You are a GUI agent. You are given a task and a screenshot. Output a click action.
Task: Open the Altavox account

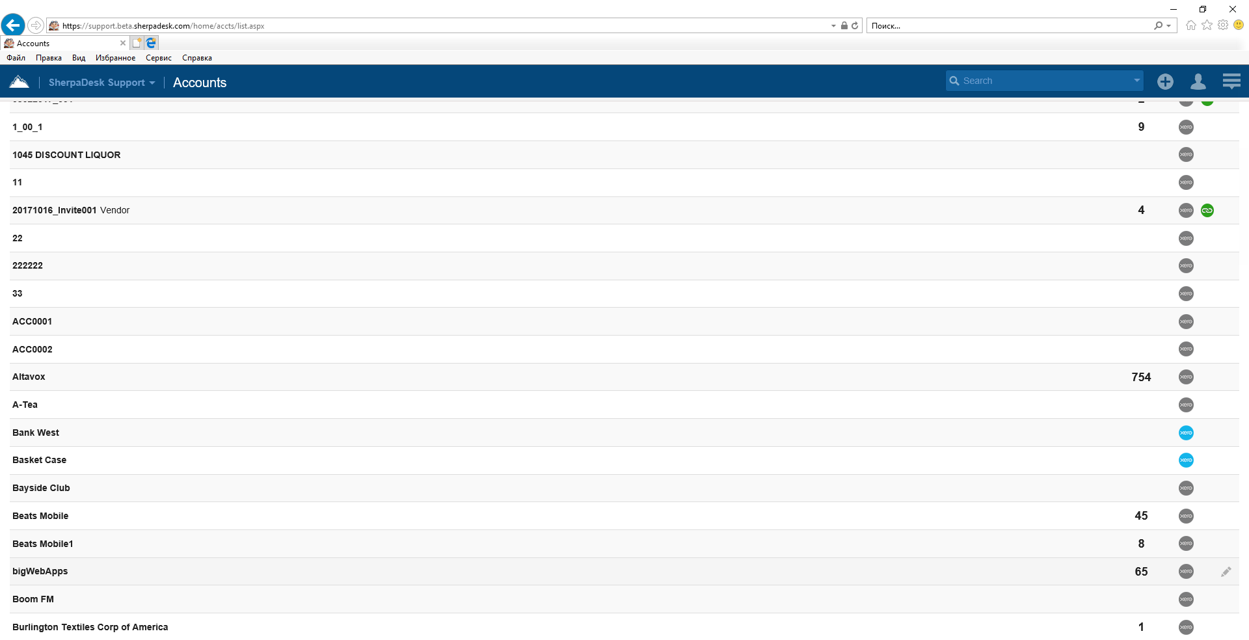tap(29, 377)
